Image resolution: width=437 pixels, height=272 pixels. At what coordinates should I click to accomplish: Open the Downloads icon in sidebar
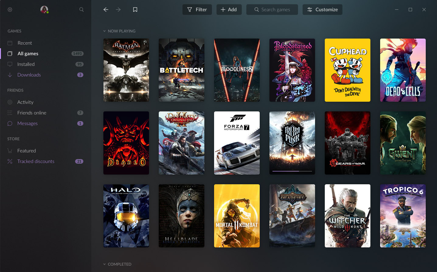click(10, 75)
